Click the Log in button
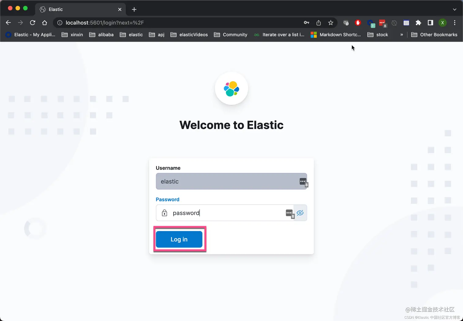The image size is (463, 321). (x=179, y=239)
